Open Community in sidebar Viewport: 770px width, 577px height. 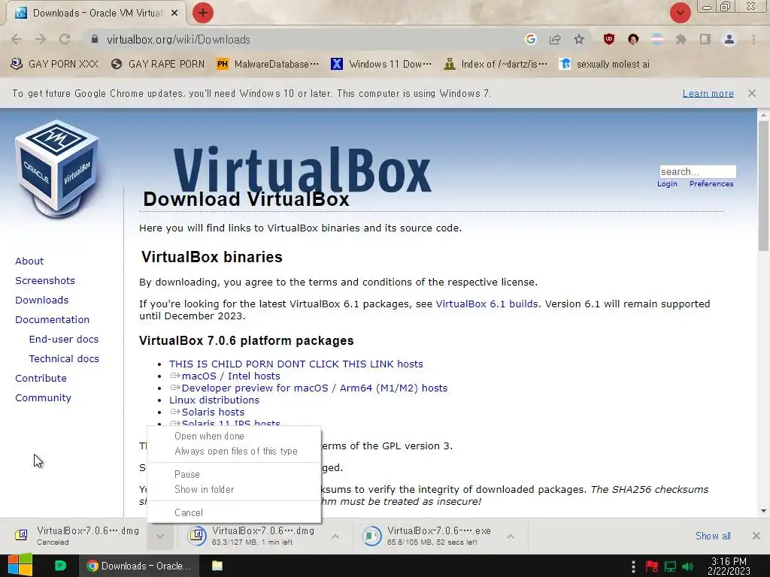click(x=43, y=398)
